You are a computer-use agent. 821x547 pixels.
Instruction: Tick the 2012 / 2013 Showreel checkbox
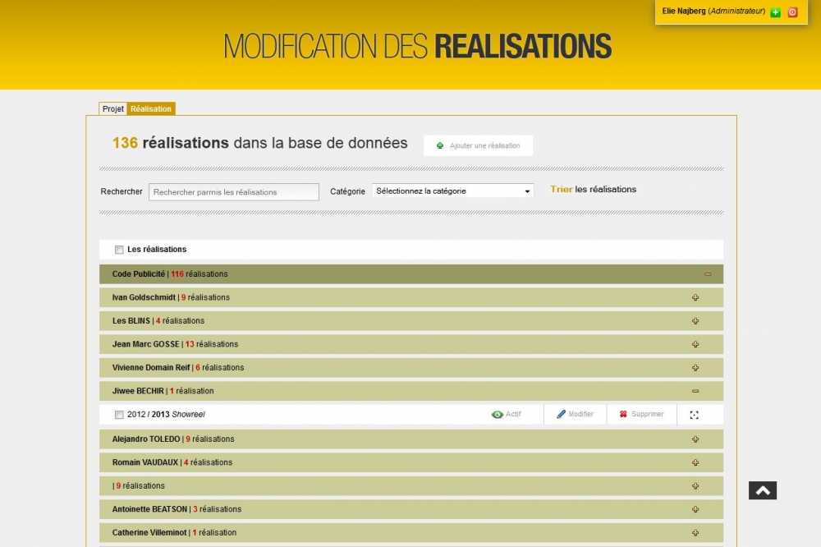pos(119,415)
